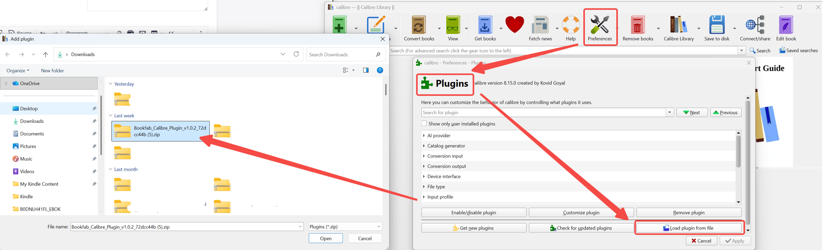
Task: Go back in the Add plugin dialog
Action: [8, 54]
